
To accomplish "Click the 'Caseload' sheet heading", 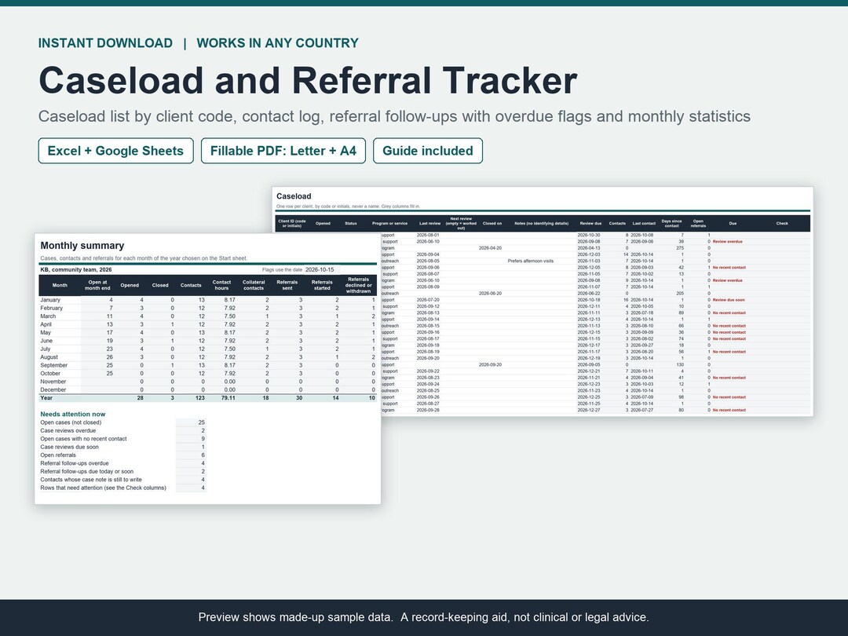I will 294,196.
